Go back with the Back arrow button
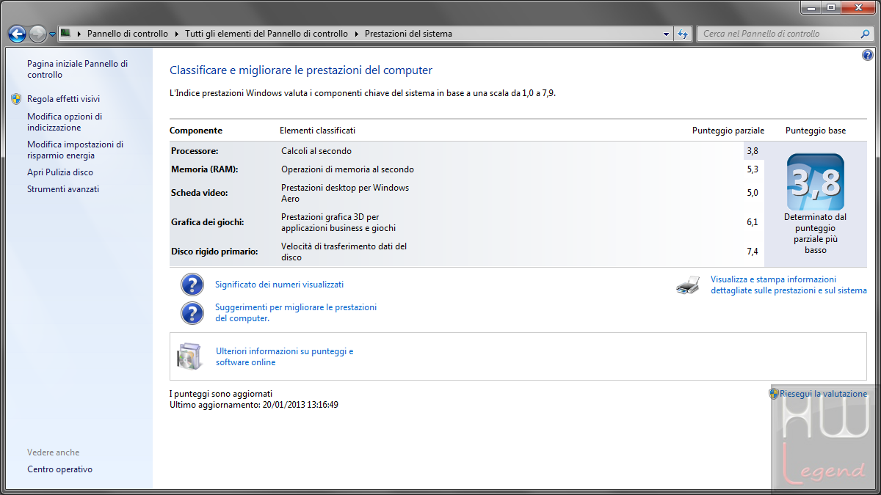881x495 pixels. 16,34
